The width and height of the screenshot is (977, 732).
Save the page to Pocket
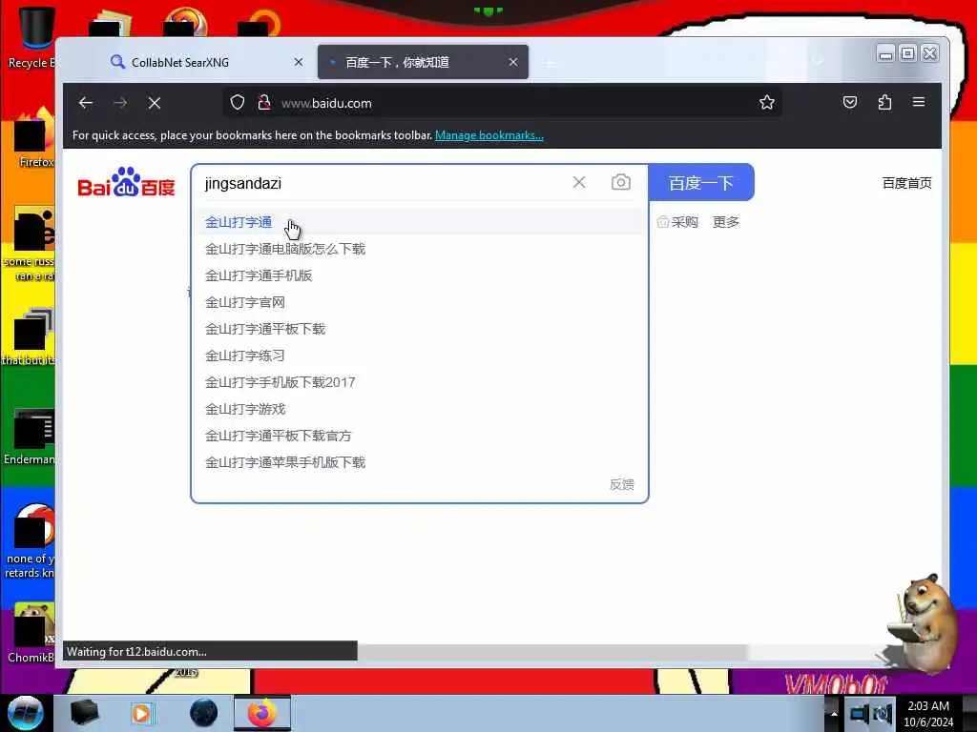click(850, 102)
